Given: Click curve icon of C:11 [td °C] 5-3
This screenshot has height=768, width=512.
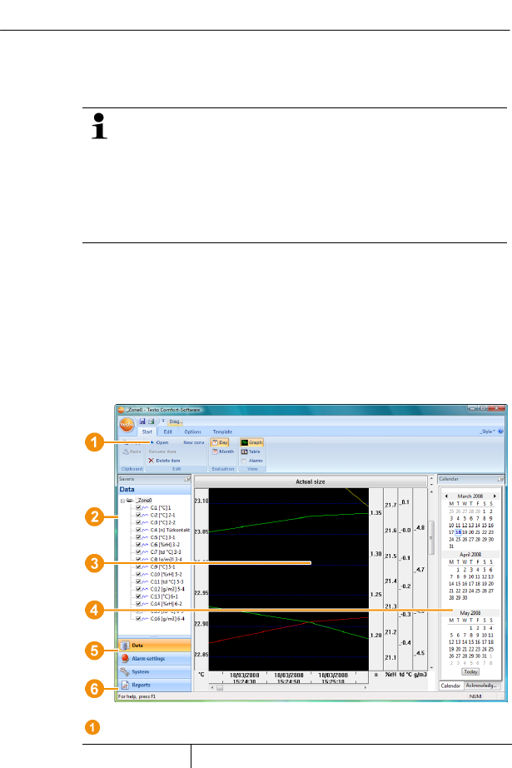Looking at the screenshot, I should (x=145, y=582).
